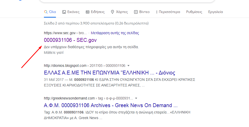Click the map pin icon beside Χάρτες

point(112,12)
